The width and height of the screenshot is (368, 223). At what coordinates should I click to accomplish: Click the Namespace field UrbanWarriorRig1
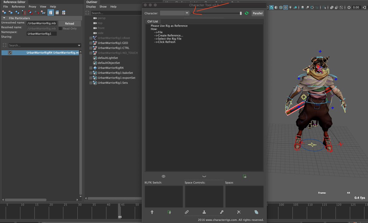coord(42,34)
